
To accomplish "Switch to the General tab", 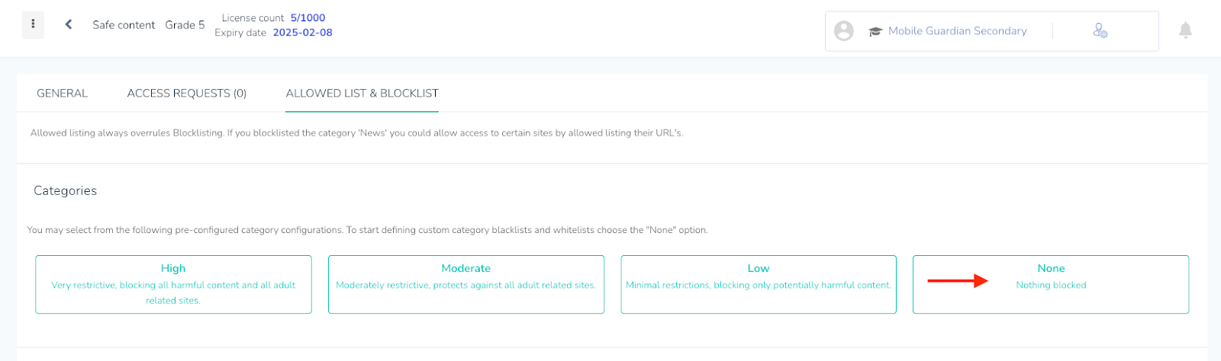I will point(63,93).
